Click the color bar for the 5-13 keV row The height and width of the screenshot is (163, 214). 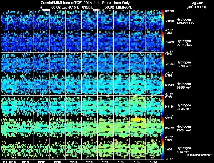click(163, 149)
